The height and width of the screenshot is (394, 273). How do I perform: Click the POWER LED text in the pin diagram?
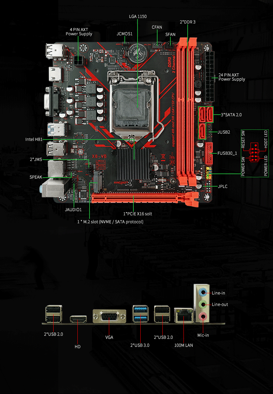(266, 166)
